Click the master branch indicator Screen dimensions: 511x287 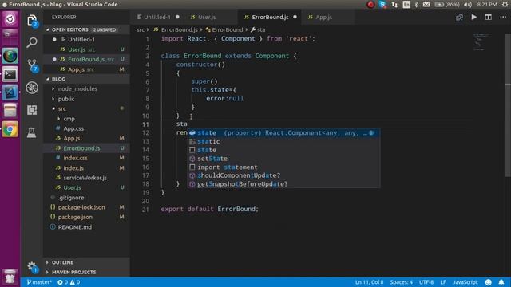[39, 282]
